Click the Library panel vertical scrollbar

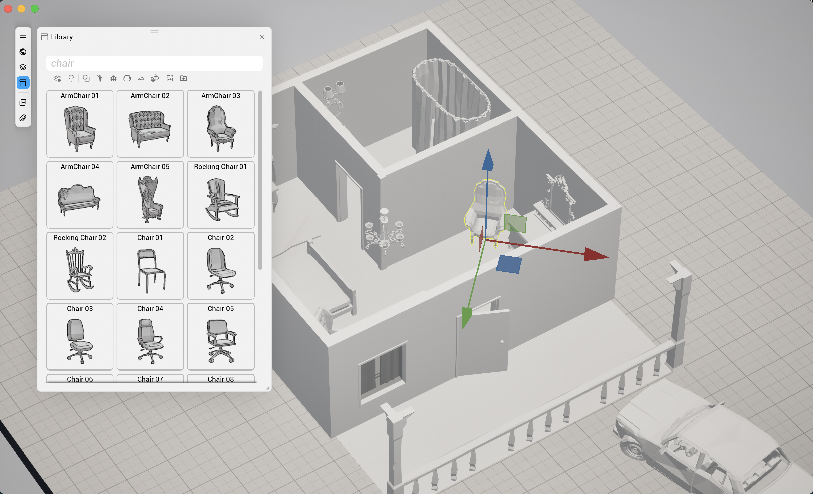tap(260, 180)
